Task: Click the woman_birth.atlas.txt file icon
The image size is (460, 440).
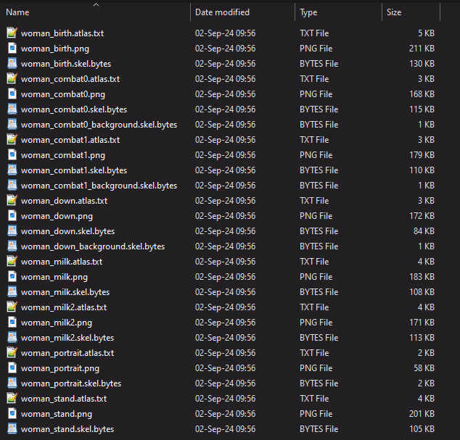Action: 12,33
